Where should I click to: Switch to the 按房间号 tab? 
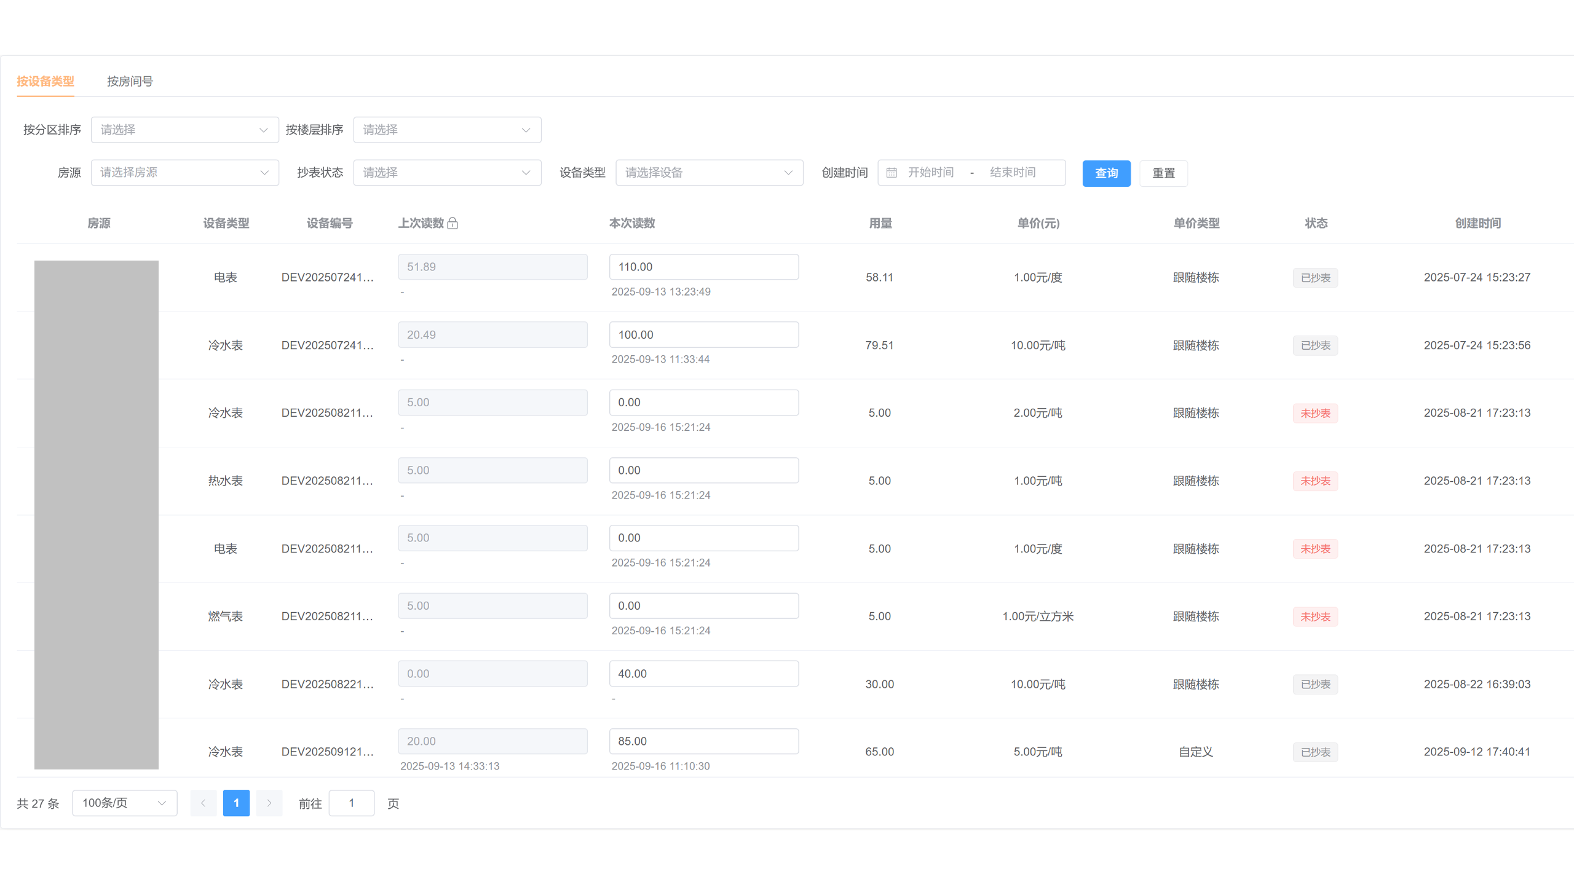click(130, 81)
